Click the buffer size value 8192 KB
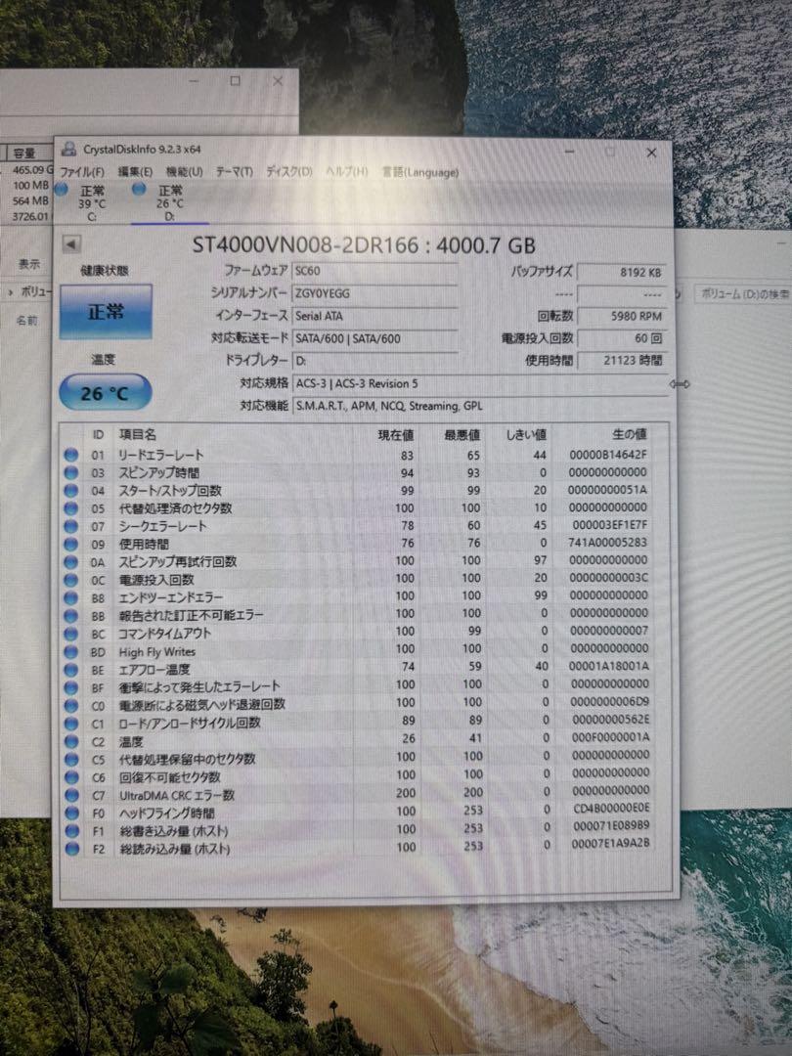Screen dimensions: 792x1056 622,272
